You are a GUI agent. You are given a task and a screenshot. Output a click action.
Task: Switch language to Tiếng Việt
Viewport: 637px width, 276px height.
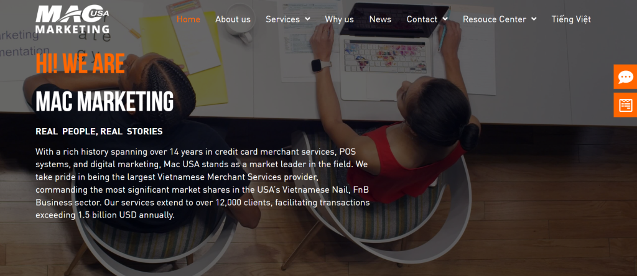click(x=571, y=19)
